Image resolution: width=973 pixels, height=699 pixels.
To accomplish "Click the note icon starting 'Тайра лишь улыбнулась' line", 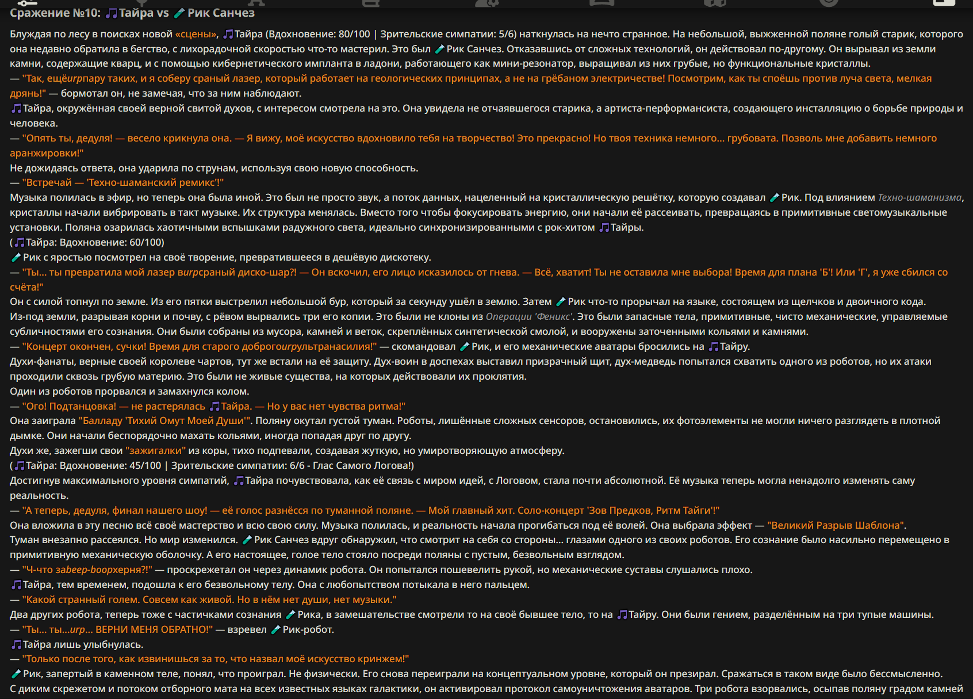I will 16,644.
